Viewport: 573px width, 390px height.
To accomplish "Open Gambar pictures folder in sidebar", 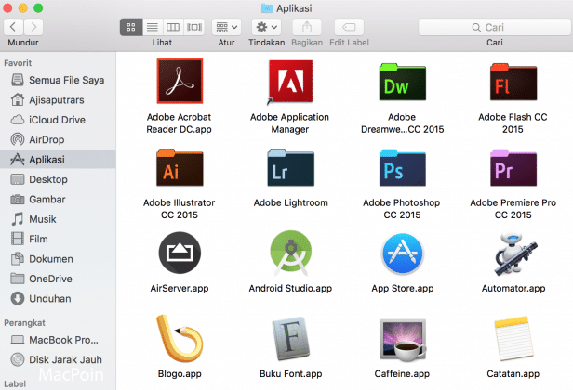I will click(x=58, y=200).
